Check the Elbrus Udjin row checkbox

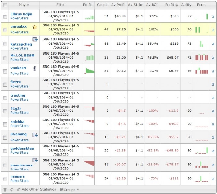pos(5,17)
